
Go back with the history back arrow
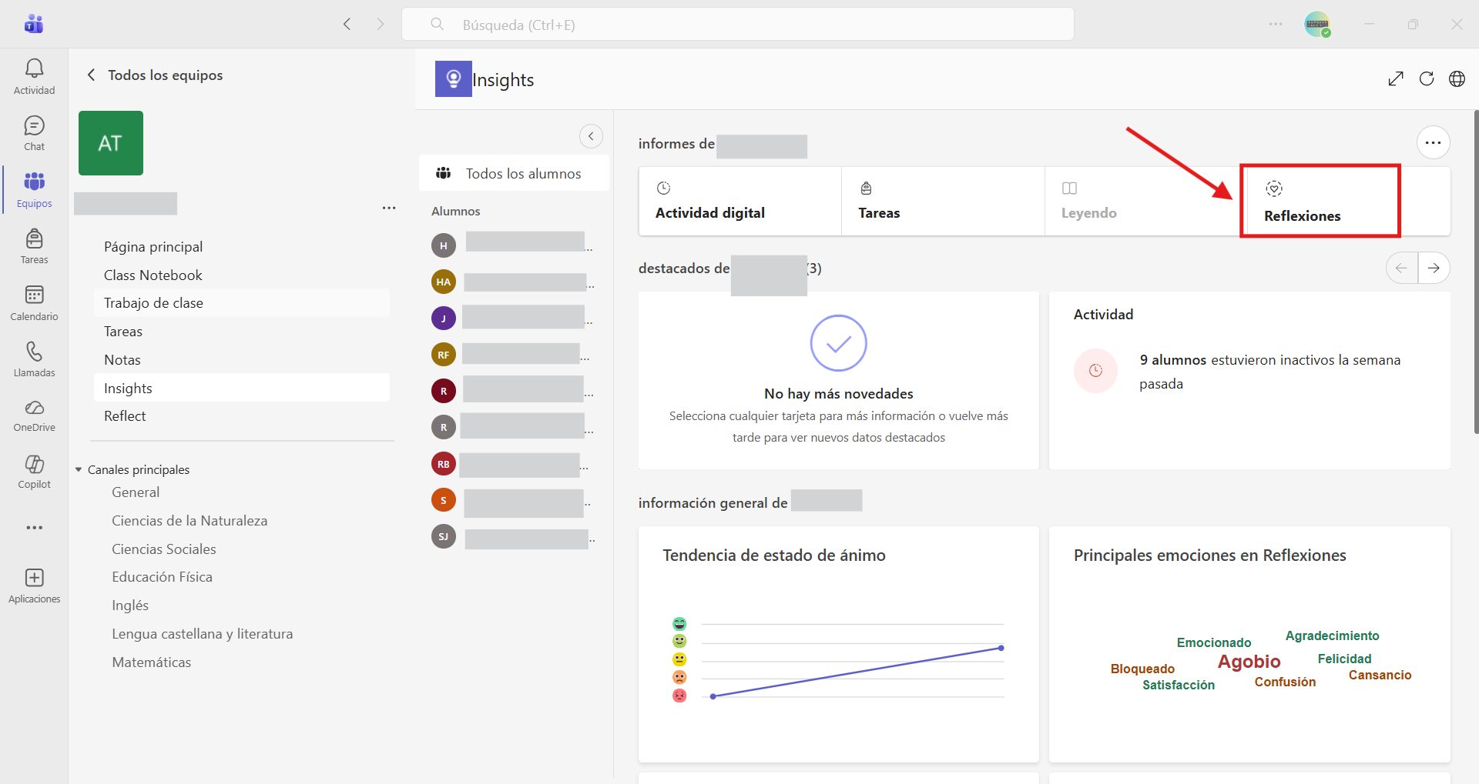[347, 24]
